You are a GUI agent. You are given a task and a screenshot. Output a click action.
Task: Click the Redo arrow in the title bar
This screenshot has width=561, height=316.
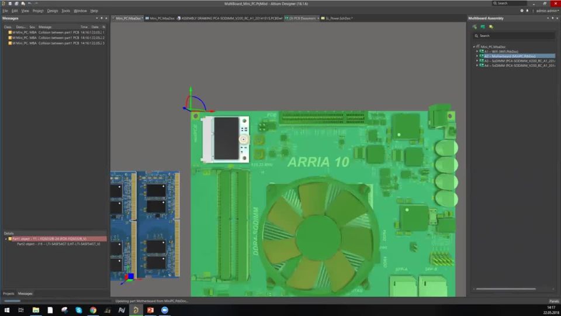pyautogui.click(x=36, y=4)
